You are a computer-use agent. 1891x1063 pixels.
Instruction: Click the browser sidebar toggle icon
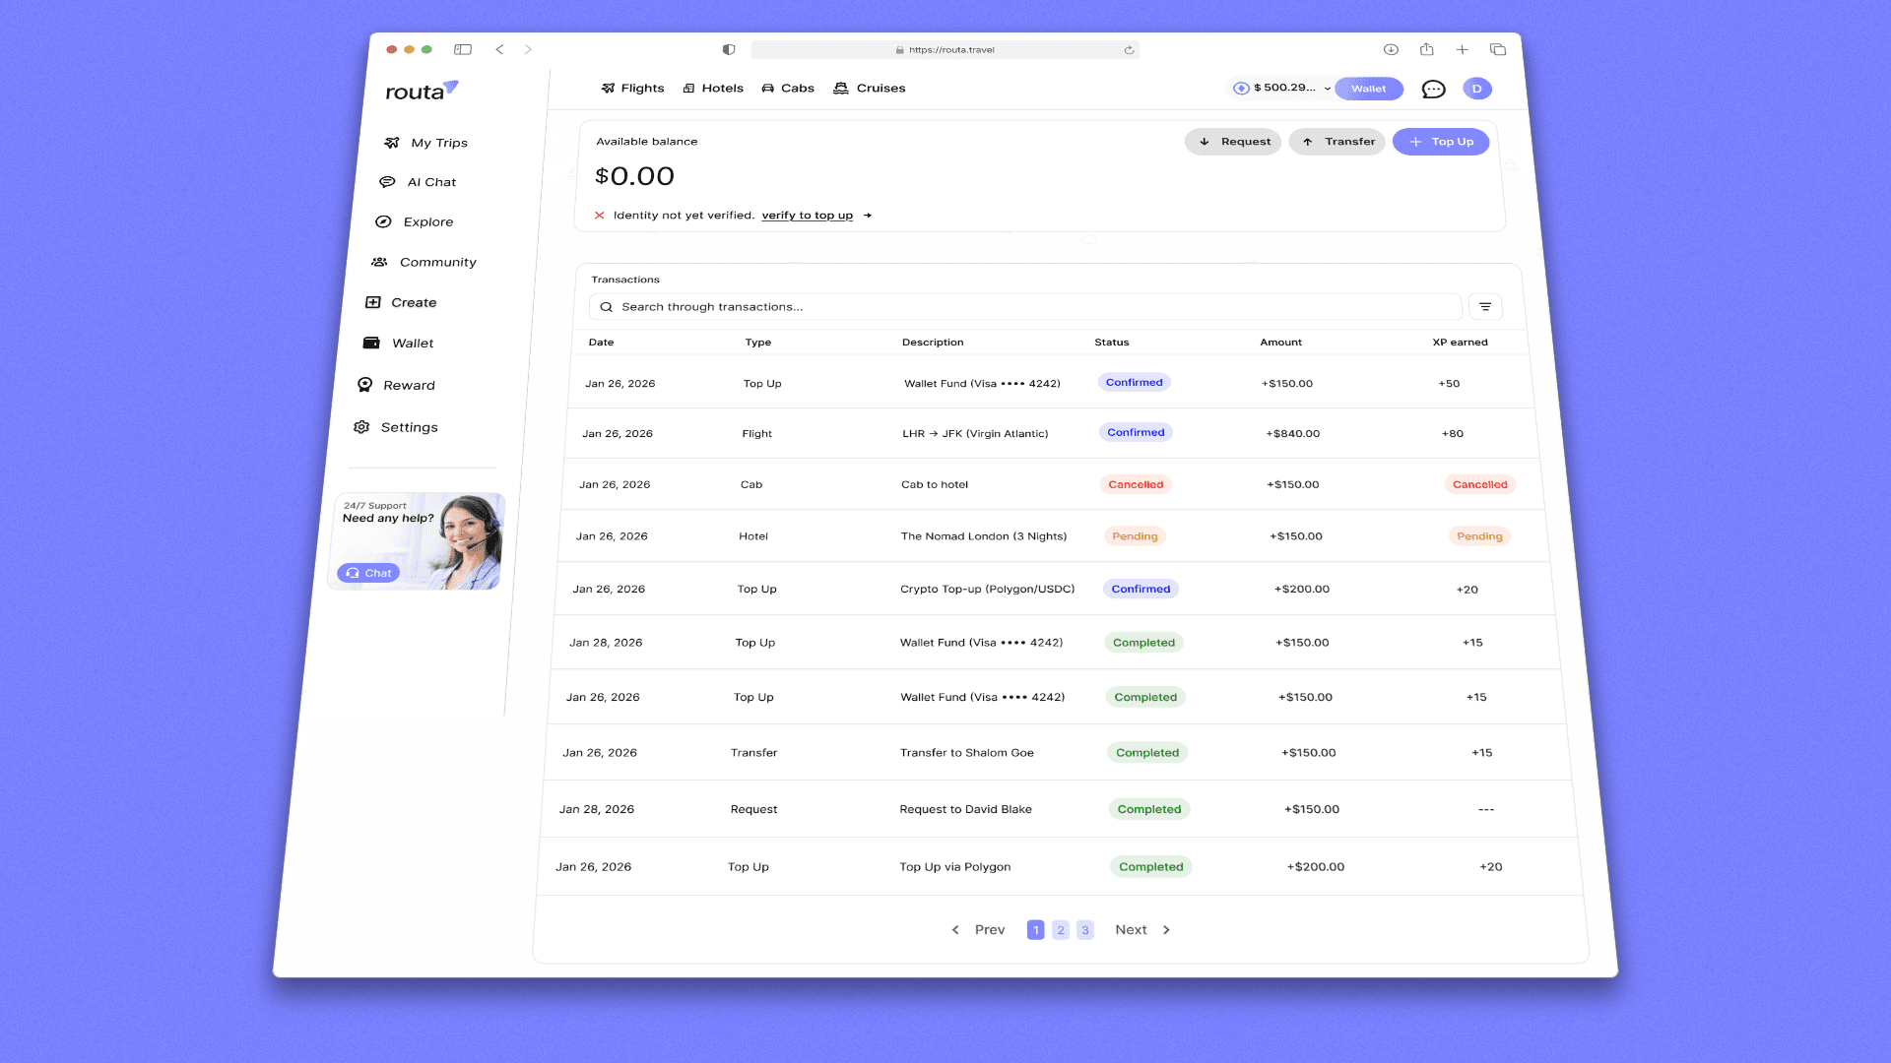coord(463,49)
